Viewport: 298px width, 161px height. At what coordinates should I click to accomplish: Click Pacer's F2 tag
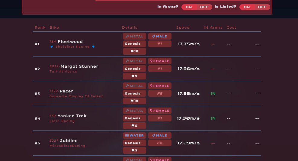pos(160,93)
